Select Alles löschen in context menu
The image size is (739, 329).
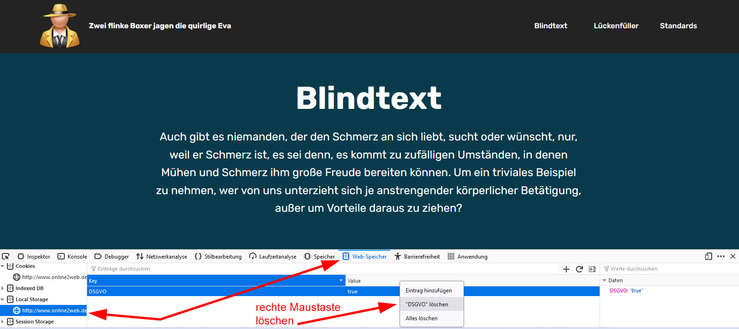421,318
